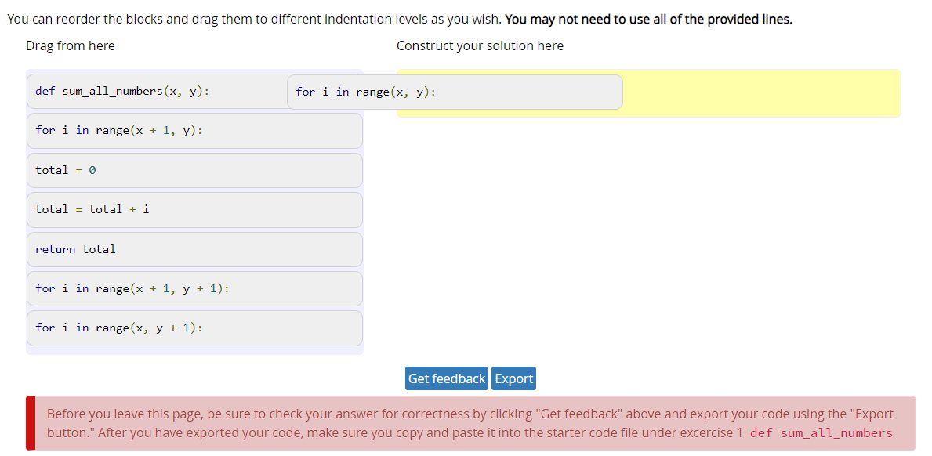Click the red stripe on the warning box
Viewport: 932px width, 456px height.
pos(31,423)
